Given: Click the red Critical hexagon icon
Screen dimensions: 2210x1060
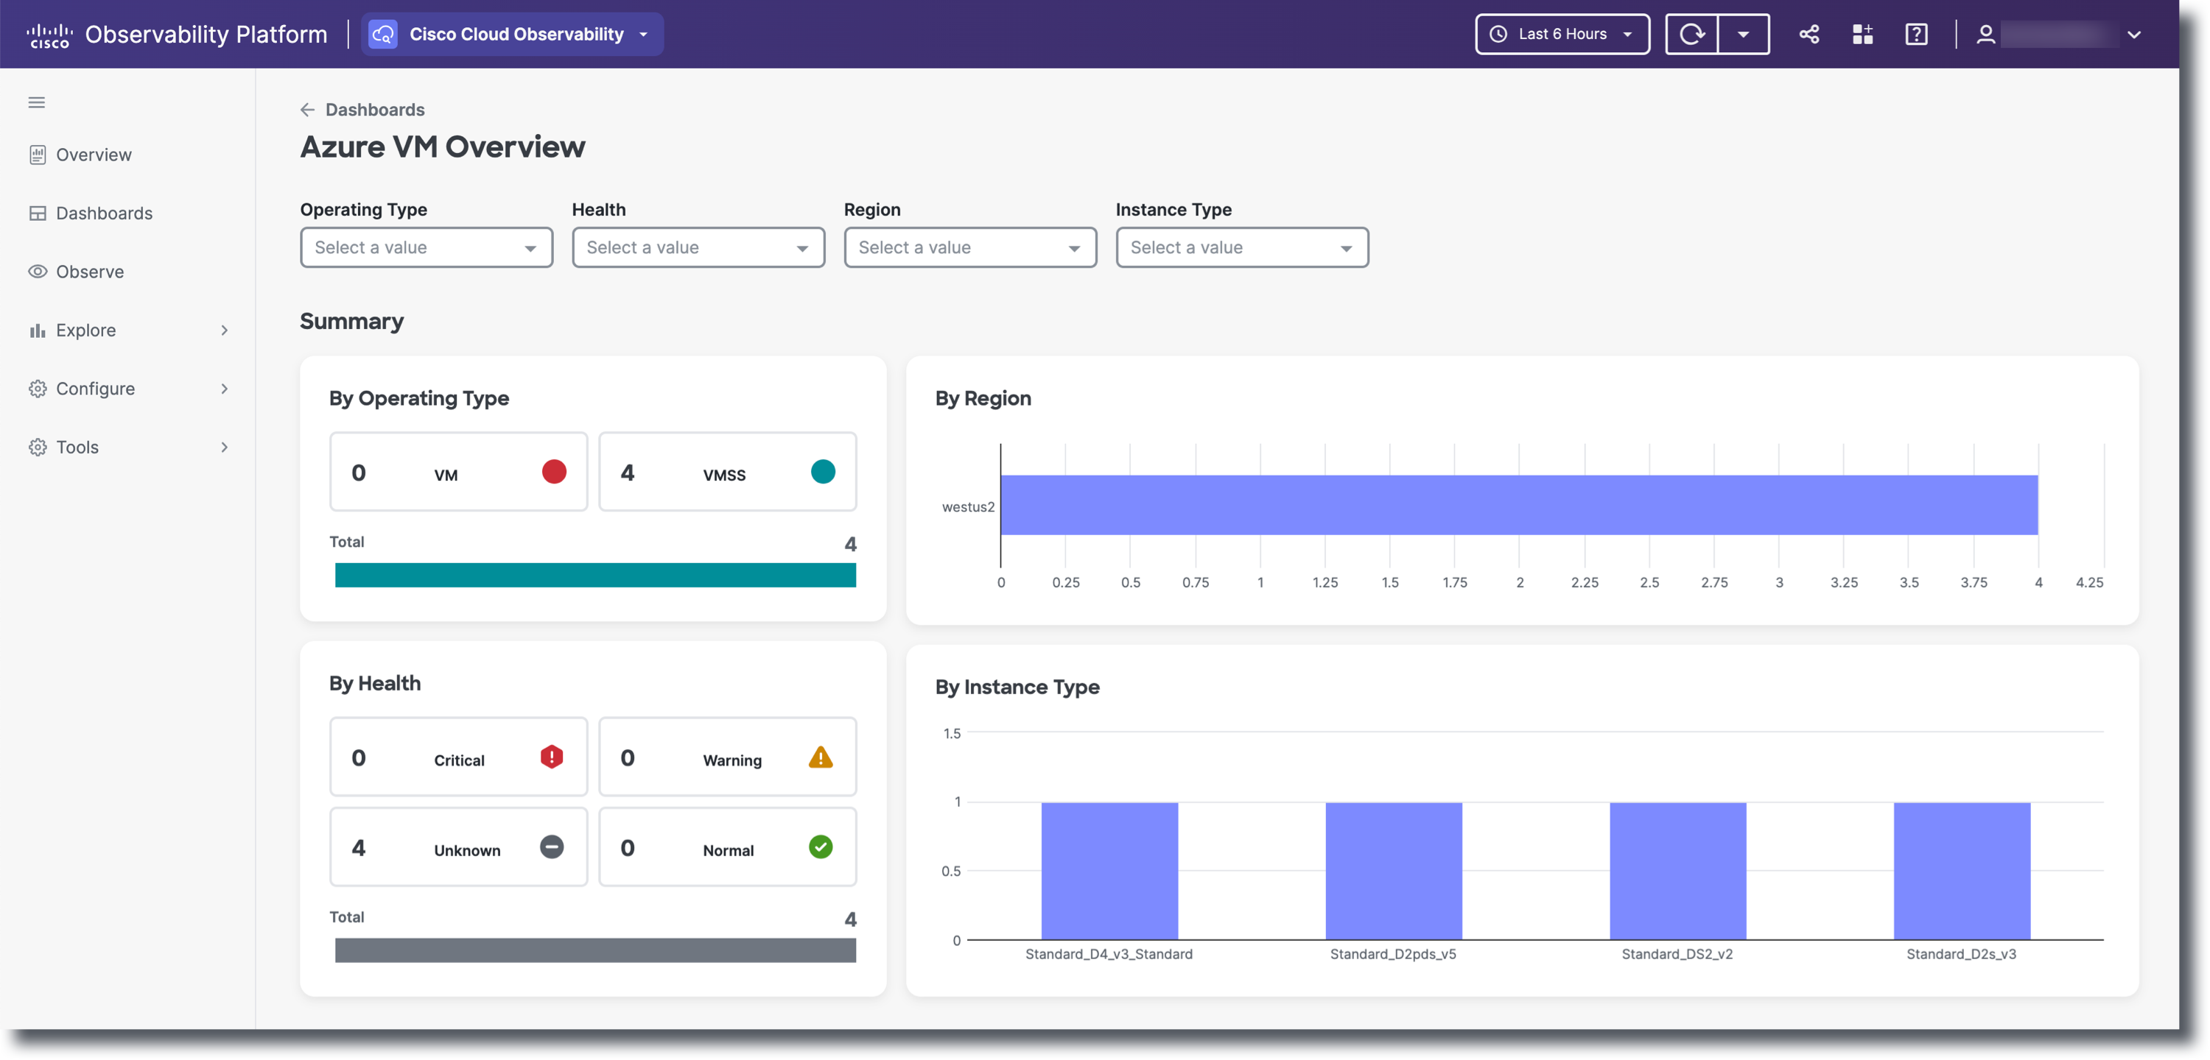Looking at the screenshot, I should click(552, 757).
